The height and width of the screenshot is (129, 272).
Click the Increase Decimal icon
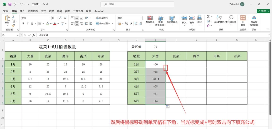pyautogui.click(x=136, y=24)
